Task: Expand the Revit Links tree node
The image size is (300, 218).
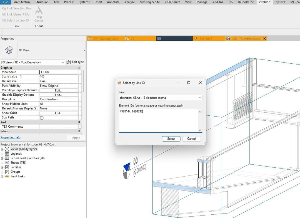Action: 2,177
